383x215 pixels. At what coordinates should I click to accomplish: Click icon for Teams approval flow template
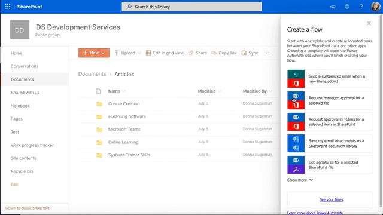pyautogui.click(x=296, y=122)
